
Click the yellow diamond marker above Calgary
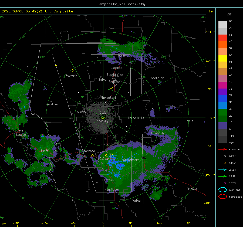(107, 155)
